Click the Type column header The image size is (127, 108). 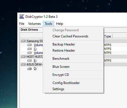[108, 36]
